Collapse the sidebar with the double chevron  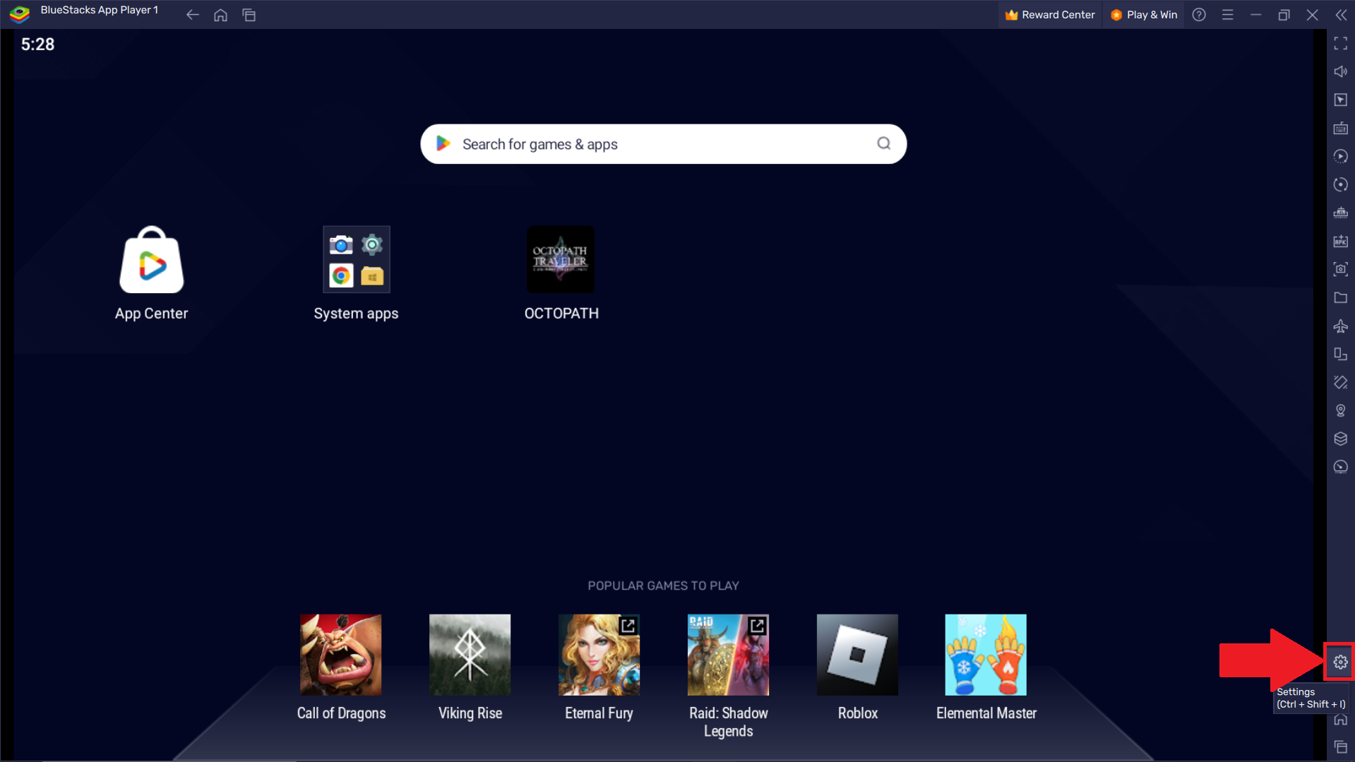coord(1342,14)
